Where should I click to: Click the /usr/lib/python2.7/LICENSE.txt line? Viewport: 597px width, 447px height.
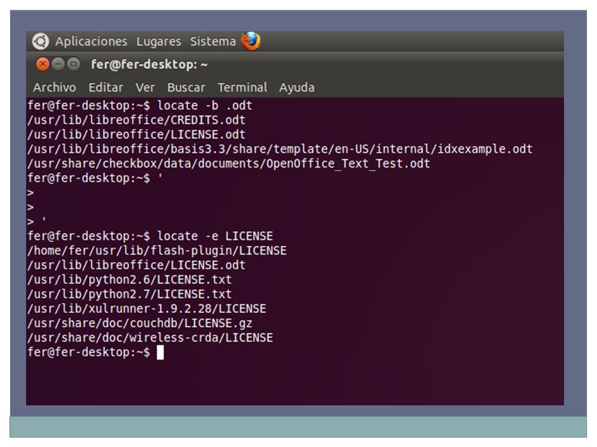pos(129,294)
